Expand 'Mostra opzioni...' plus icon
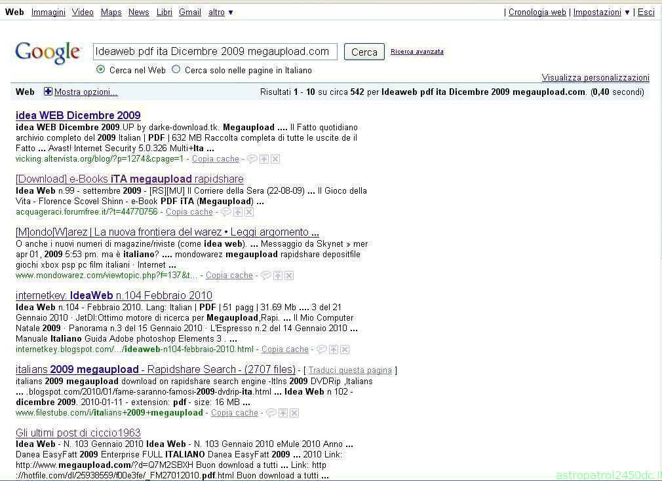Screen dimensions: 662x481 48,92
